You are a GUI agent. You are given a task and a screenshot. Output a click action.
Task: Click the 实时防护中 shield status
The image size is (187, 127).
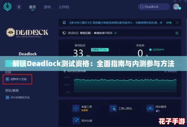tap(156, 50)
